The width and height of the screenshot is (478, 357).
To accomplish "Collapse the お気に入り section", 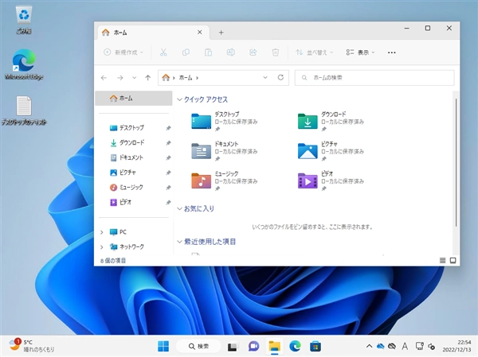I will click(x=179, y=209).
